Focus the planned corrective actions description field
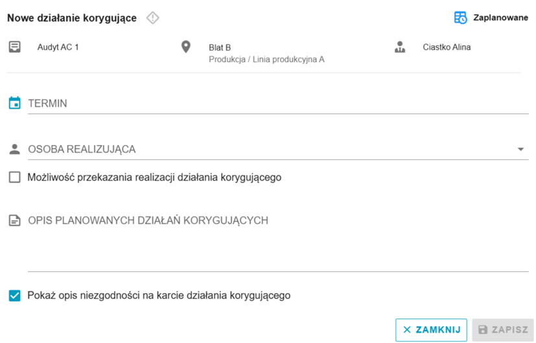This screenshot has width=536, height=343. [278, 241]
